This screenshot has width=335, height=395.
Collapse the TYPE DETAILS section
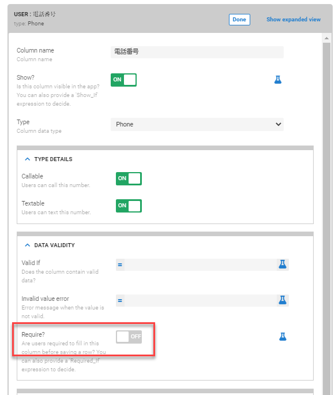point(28,159)
